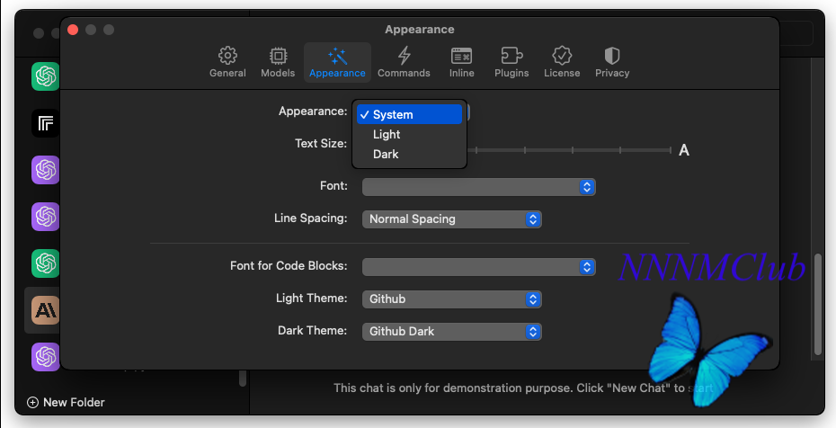Open the License tab
This screenshot has width=836, height=428.
(x=562, y=62)
